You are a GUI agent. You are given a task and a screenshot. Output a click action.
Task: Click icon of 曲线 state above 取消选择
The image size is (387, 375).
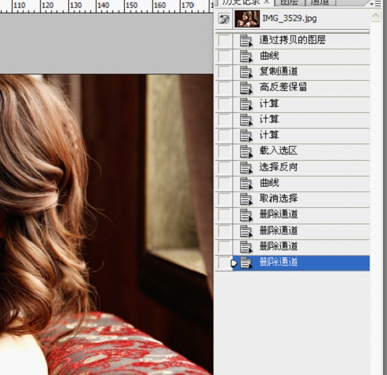point(246,184)
